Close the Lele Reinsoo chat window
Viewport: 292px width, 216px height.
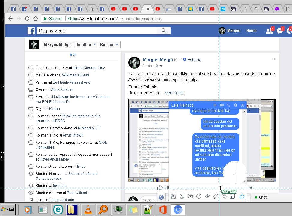243,105
